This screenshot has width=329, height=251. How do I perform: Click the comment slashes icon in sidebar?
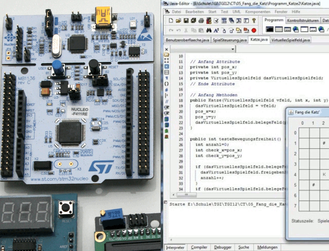click(166, 101)
